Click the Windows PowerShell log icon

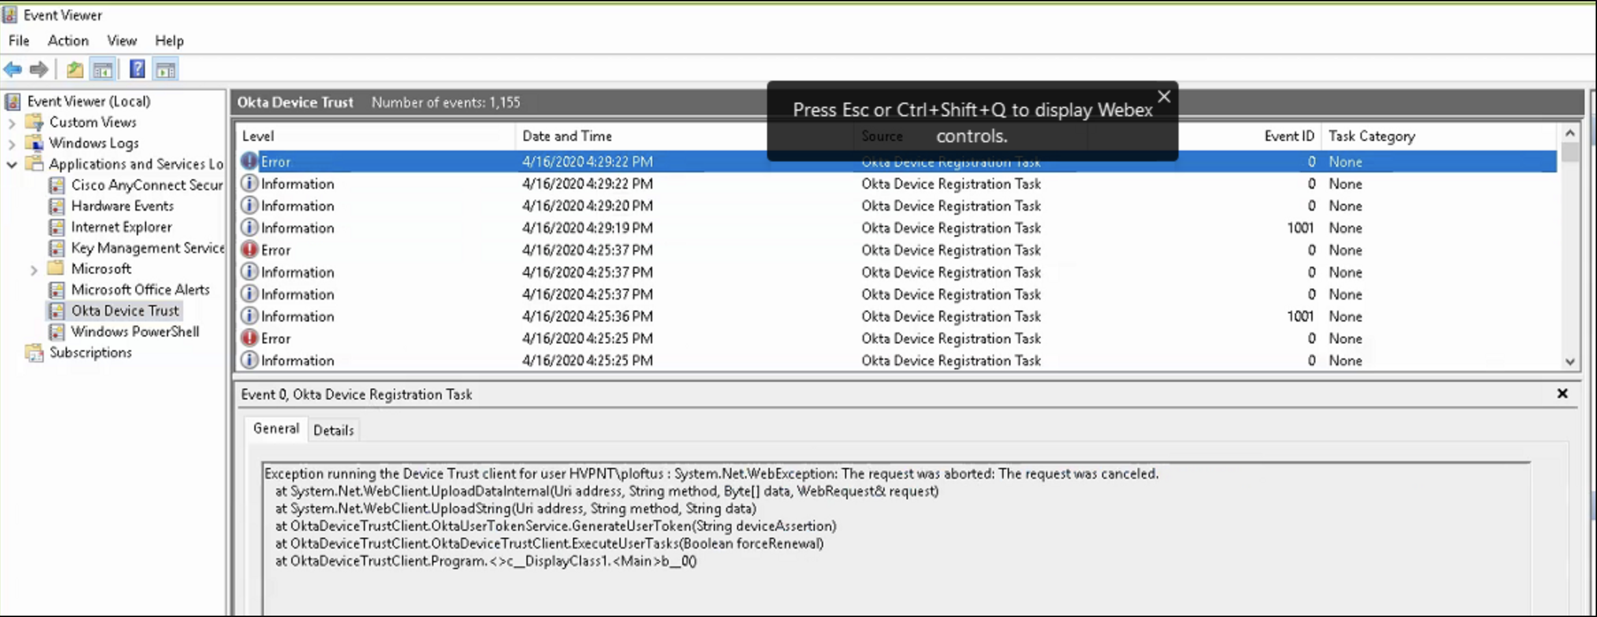[x=57, y=332]
